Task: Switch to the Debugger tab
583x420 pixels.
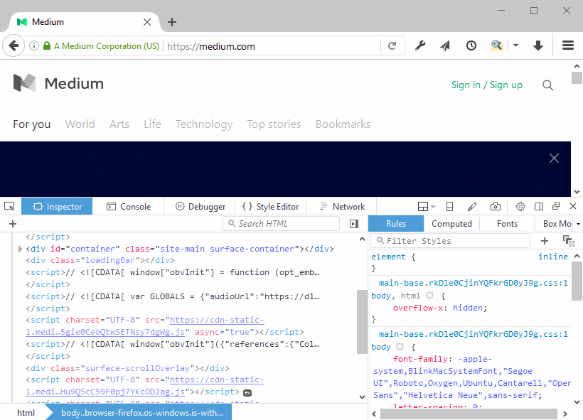Action: click(200, 207)
